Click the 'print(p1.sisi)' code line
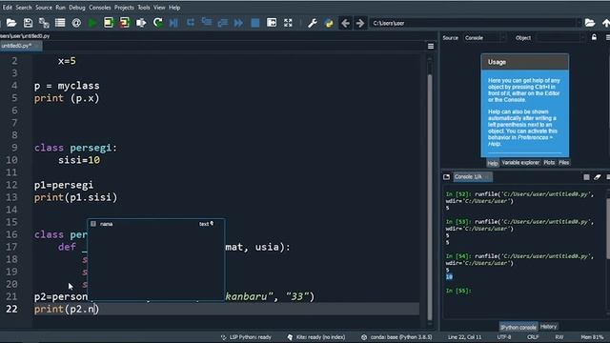The height and width of the screenshot is (343, 610). click(75, 197)
